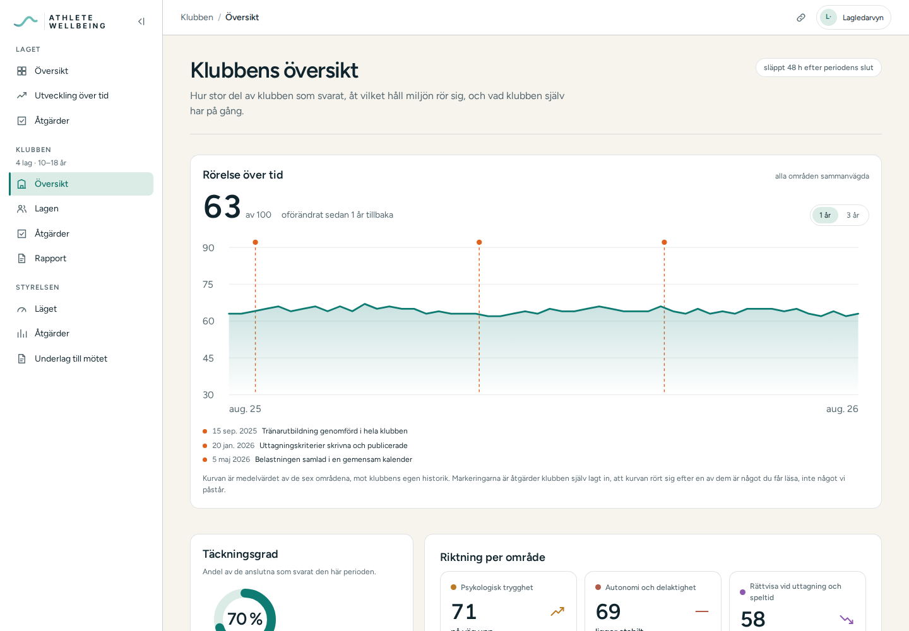The width and height of the screenshot is (909, 631).
Task: Click the gauge icon beside Läget
Action: tap(22, 309)
